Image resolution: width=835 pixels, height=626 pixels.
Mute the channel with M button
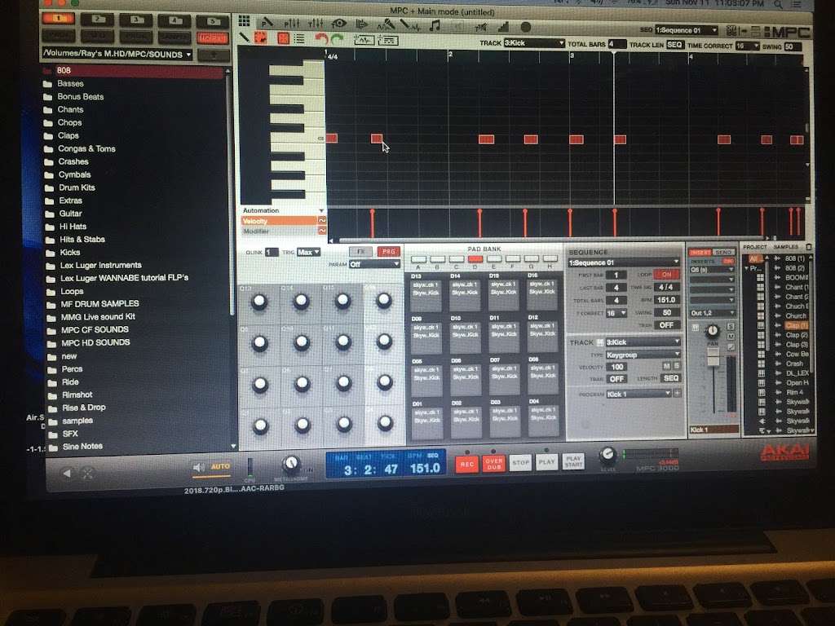click(x=731, y=335)
